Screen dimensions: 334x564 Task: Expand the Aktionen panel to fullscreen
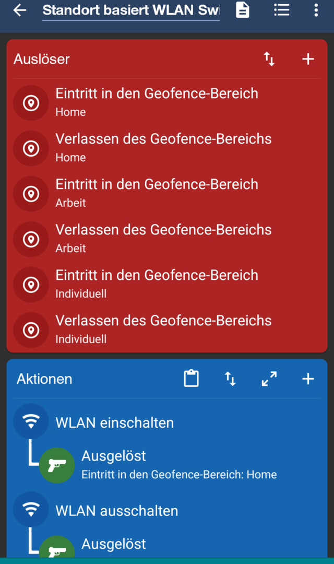tap(269, 379)
